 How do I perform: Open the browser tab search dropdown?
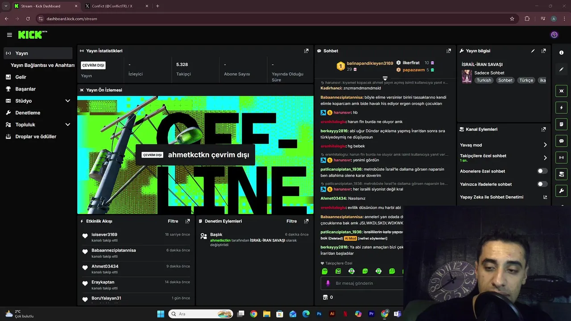tap(6, 6)
